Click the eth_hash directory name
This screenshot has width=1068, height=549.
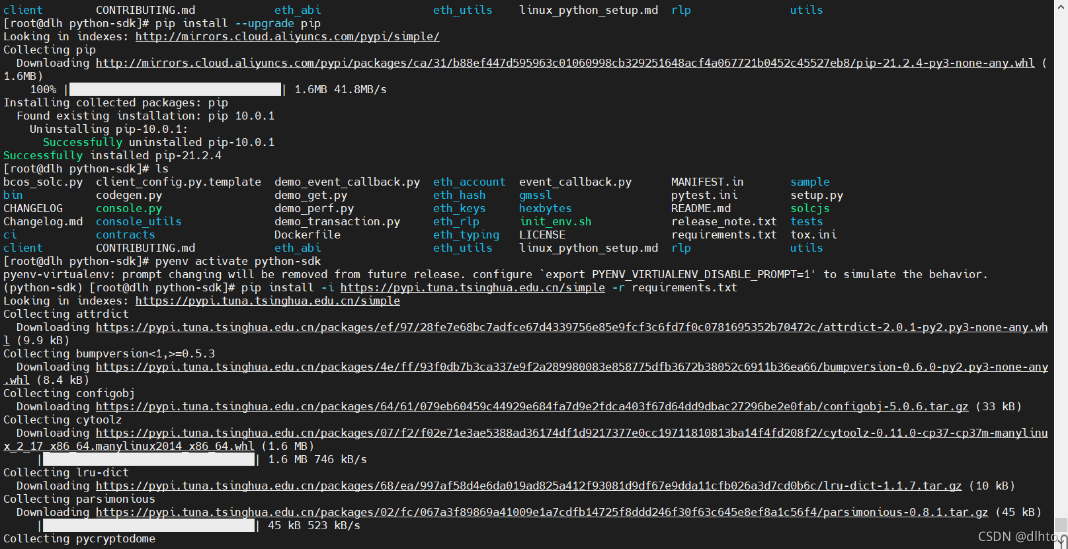(460, 195)
